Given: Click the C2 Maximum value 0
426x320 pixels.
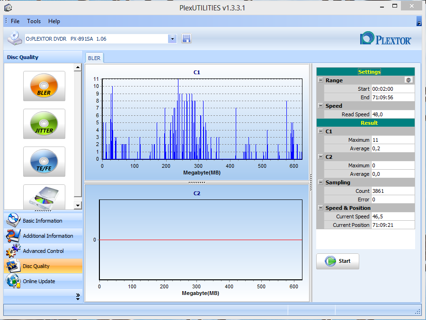Looking at the screenshot, I should click(393, 165).
